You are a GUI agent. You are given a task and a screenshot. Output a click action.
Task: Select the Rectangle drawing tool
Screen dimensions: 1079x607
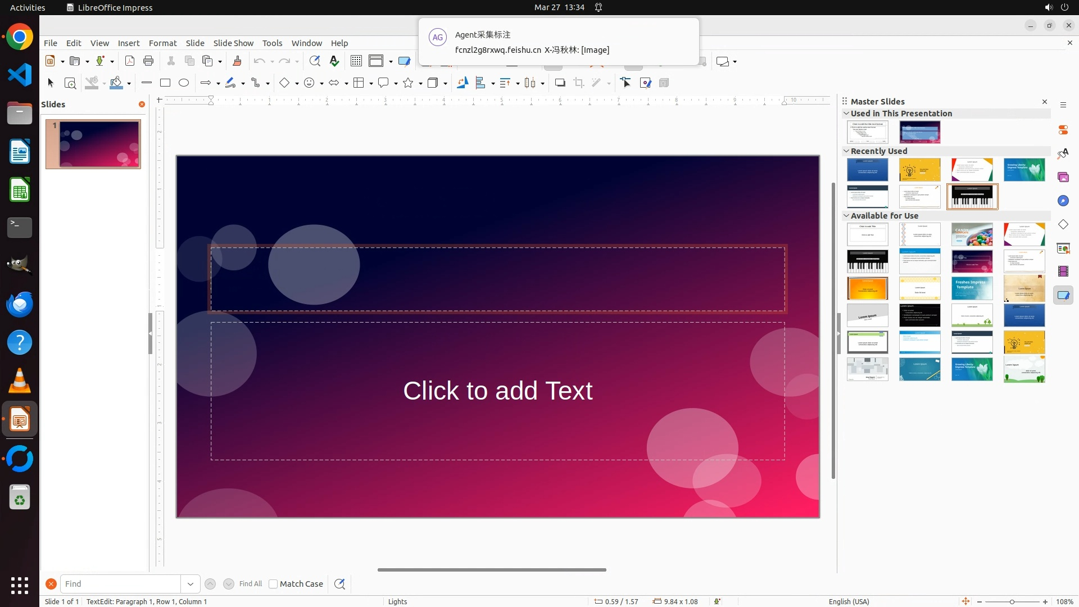[165, 83]
